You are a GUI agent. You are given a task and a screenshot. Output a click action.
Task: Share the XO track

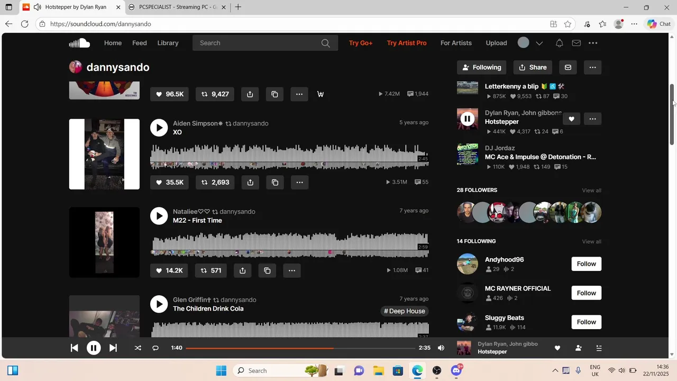(250, 182)
